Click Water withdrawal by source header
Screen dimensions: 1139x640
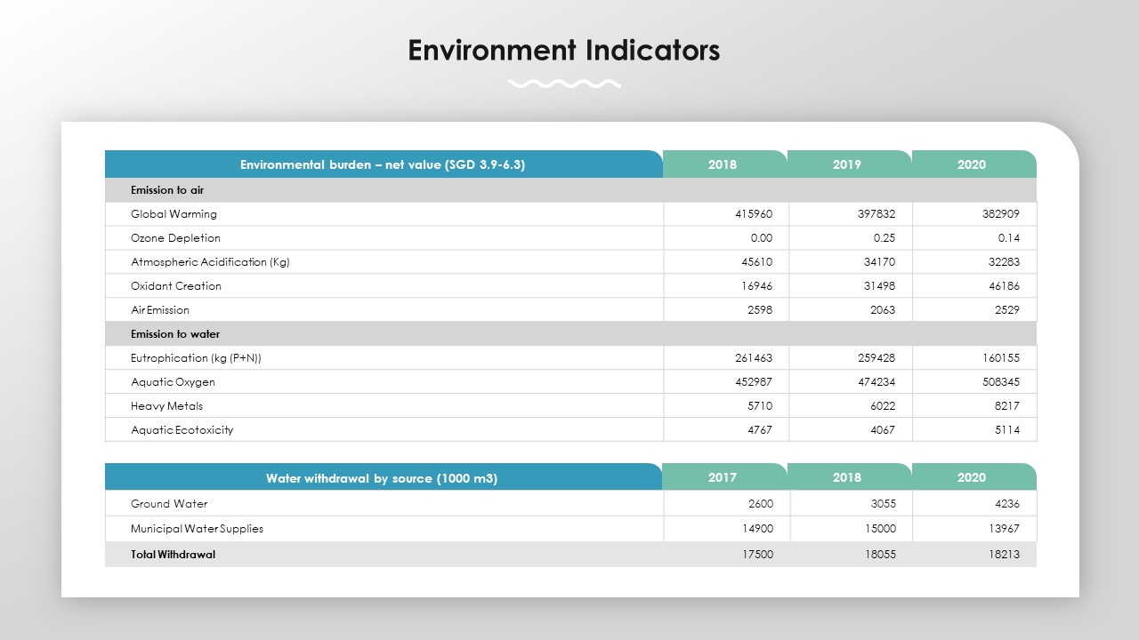pos(384,477)
